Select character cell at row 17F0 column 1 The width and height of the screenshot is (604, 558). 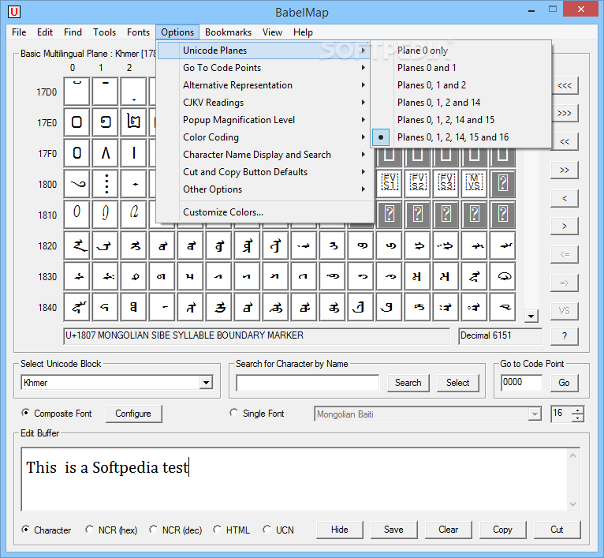105,153
